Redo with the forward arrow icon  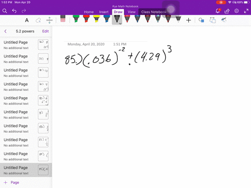coord(24,11)
